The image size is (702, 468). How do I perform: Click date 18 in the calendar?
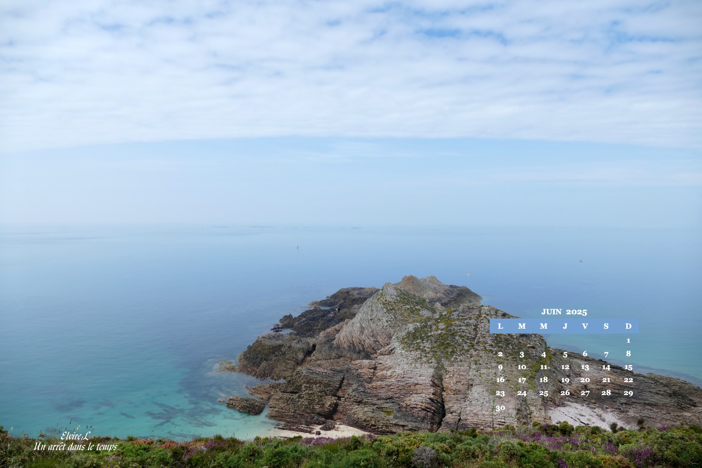click(x=544, y=379)
